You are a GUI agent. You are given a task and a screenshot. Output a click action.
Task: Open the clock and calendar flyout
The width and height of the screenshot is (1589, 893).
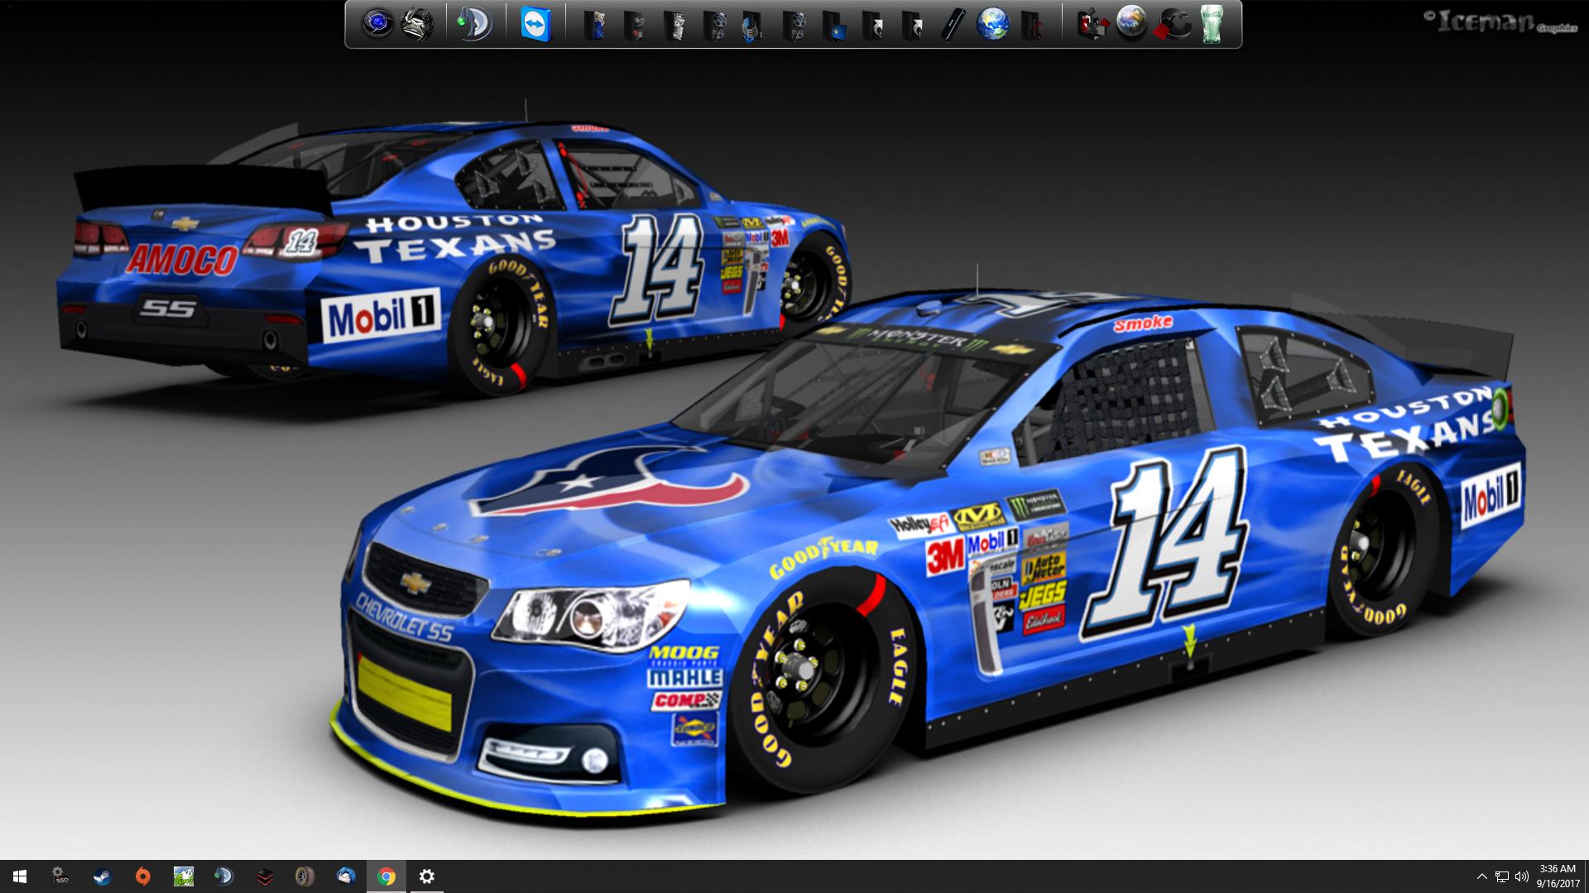click(x=1558, y=876)
